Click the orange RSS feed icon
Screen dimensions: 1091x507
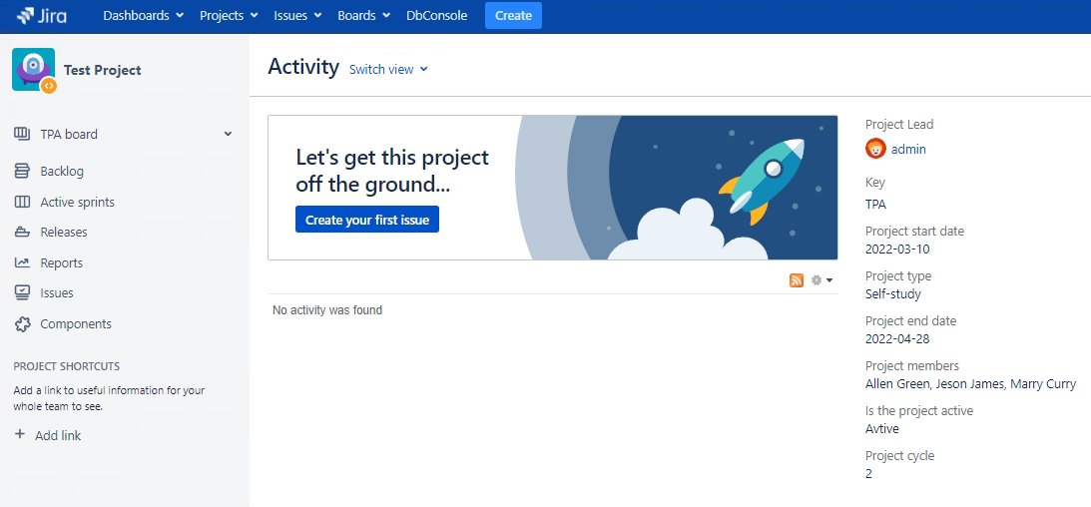point(796,280)
